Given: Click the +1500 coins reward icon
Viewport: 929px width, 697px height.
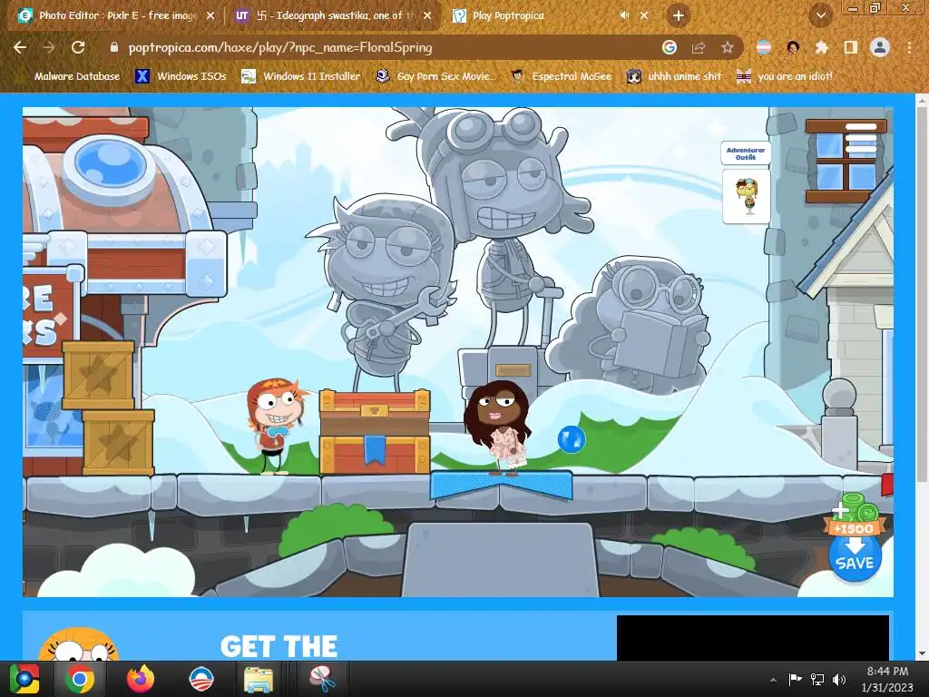Looking at the screenshot, I should click(855, 515).
